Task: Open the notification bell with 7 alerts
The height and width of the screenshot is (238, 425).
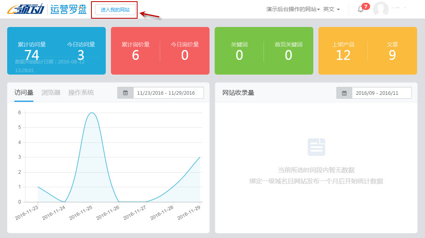Action: (361, 9)
